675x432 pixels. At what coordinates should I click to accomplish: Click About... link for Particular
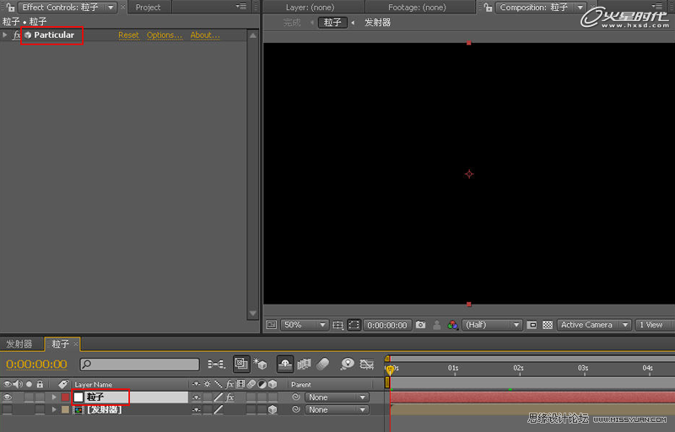tap(205, 35)
